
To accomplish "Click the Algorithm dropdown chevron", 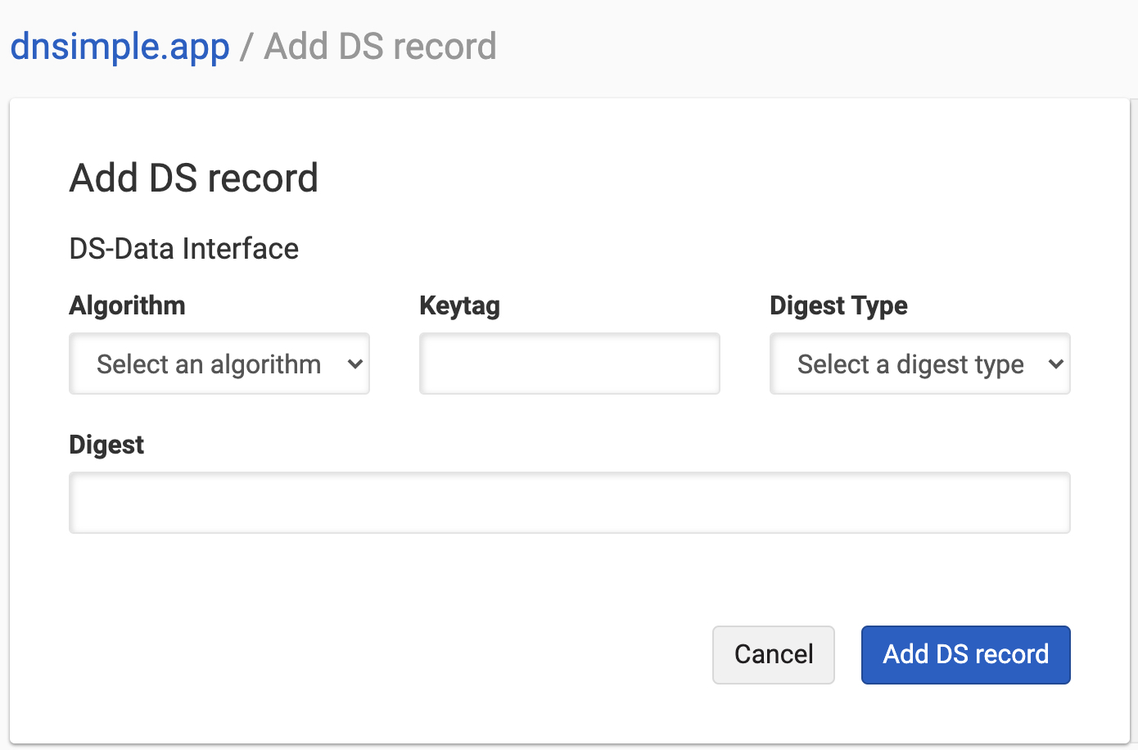I will [x=354, y=364].
